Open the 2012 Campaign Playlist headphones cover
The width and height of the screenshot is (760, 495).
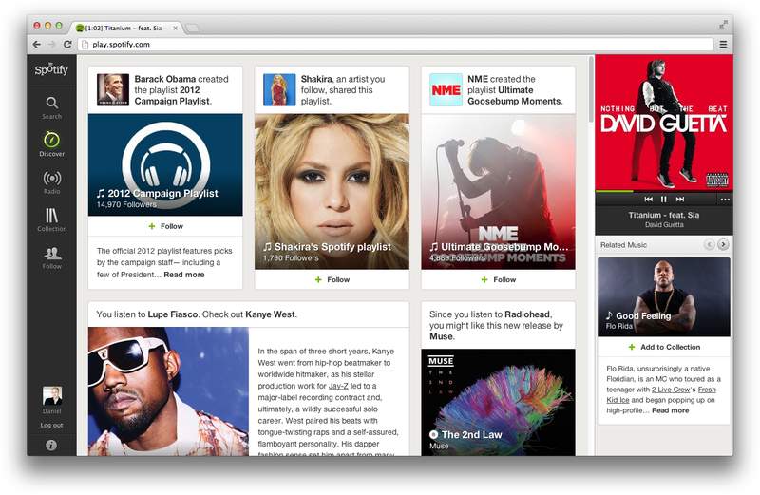coord(165,164)
